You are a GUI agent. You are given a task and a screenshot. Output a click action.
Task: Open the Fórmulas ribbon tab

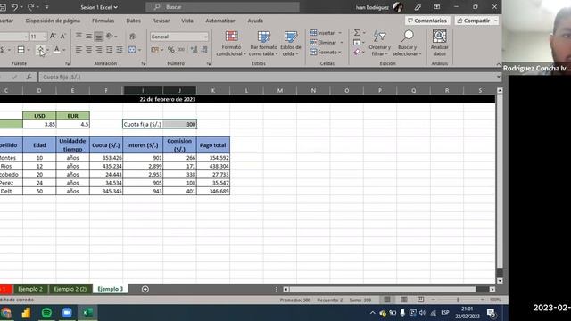tap(103, 21)
